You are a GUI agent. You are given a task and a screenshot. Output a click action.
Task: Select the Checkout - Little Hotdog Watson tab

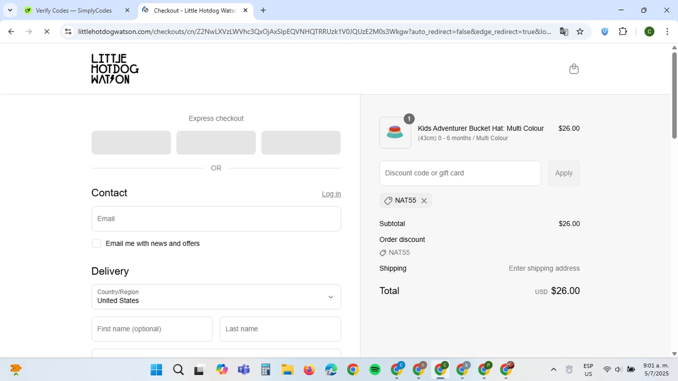tap(195, 10)
